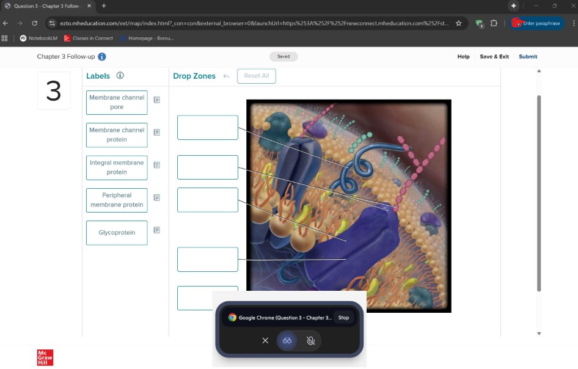Click the browser forward arrow
Screen dimensions: 578x369
click(x=20, y=23)
